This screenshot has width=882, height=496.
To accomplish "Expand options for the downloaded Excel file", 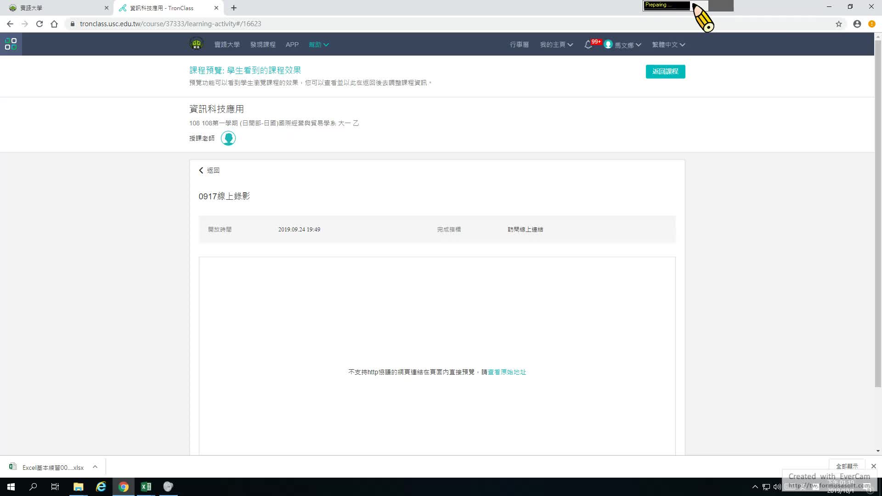I will pyautogui.click(x=95, y=467).
